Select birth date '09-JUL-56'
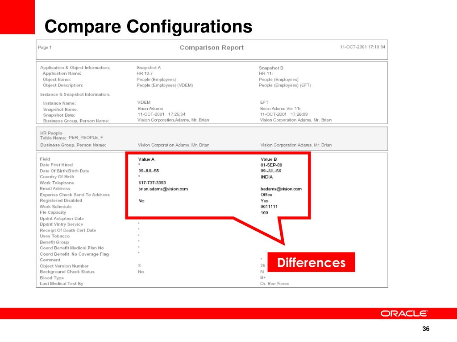This screenshot has width=457, height=342. pyautogui.click(x=271, y=171)
